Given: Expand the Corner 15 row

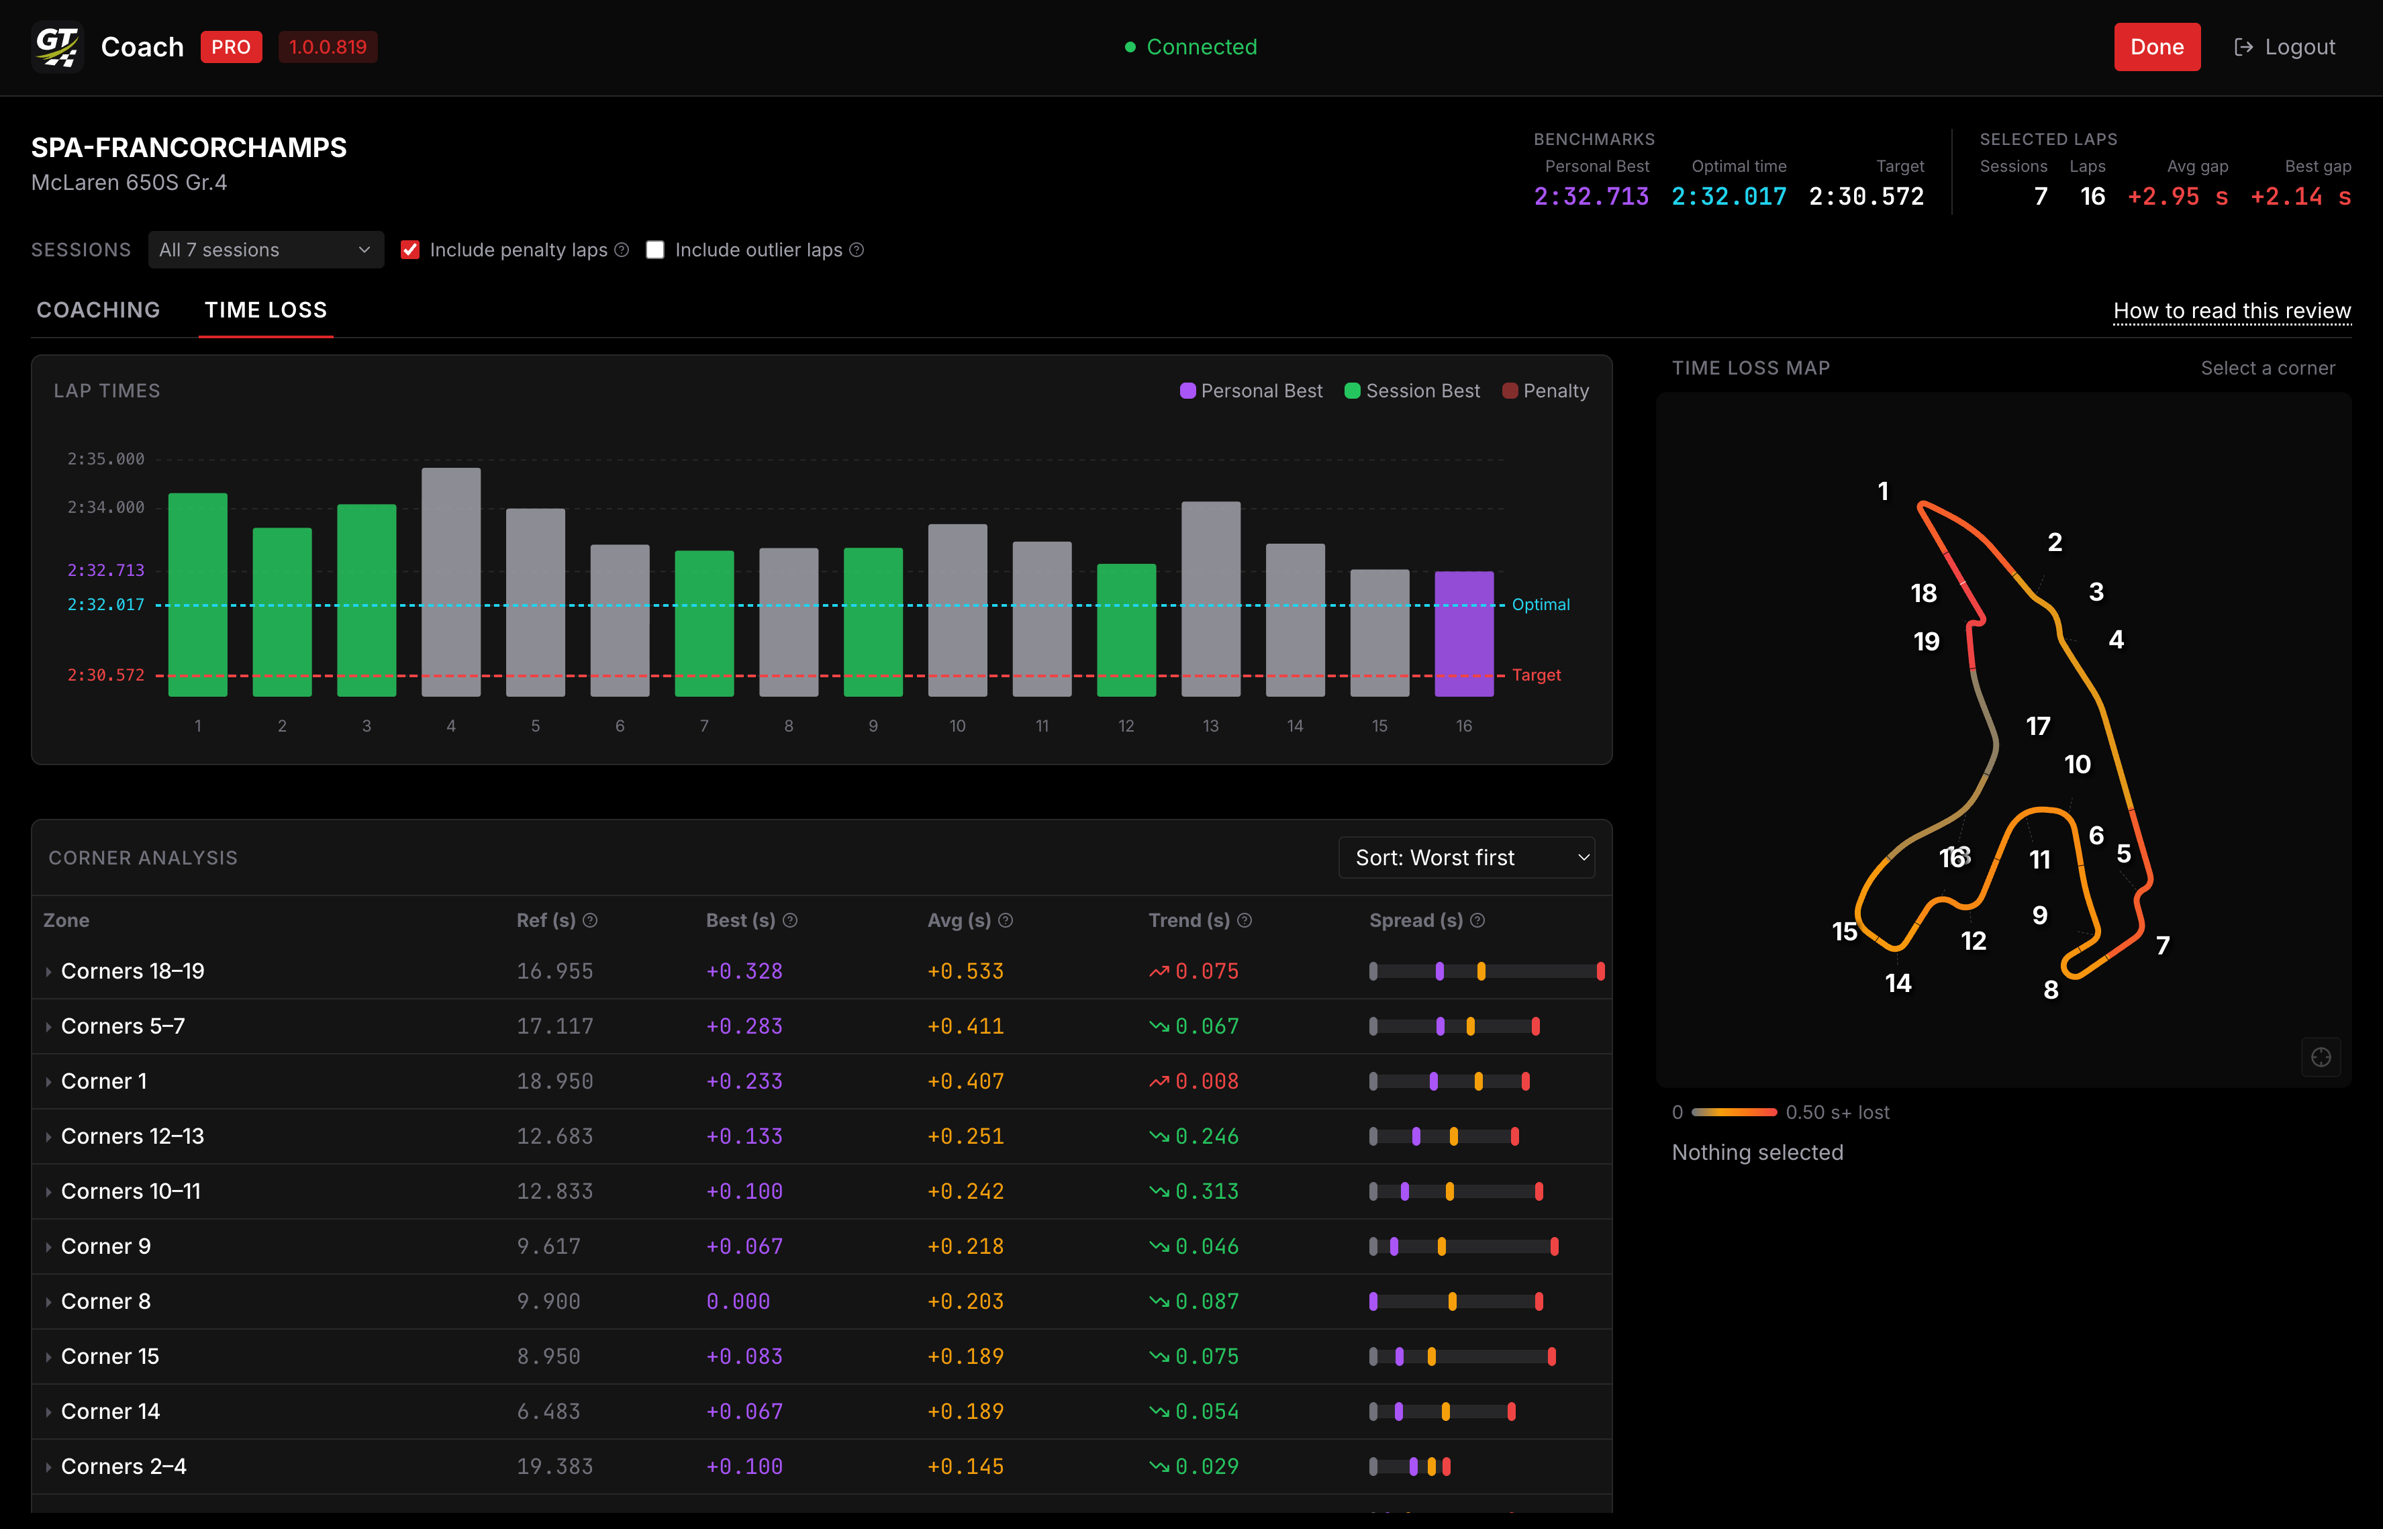Looking at the screenshot, I should [48, 1357].
